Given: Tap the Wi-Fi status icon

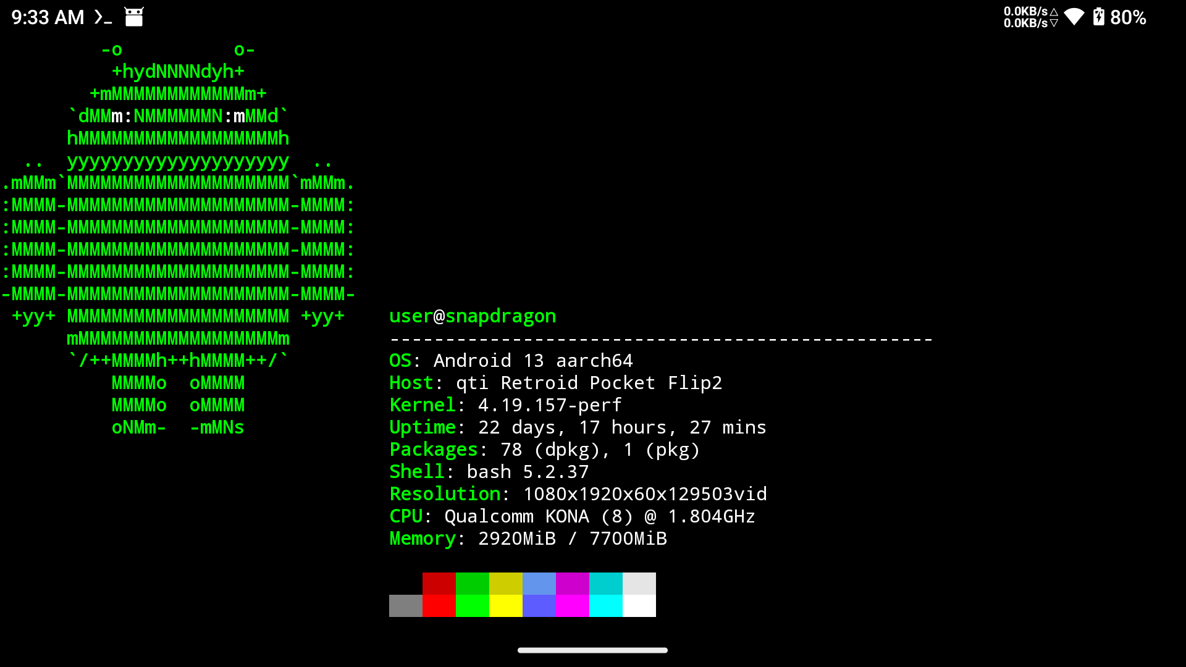Looking at the screenshot, I should [1074, 17].
